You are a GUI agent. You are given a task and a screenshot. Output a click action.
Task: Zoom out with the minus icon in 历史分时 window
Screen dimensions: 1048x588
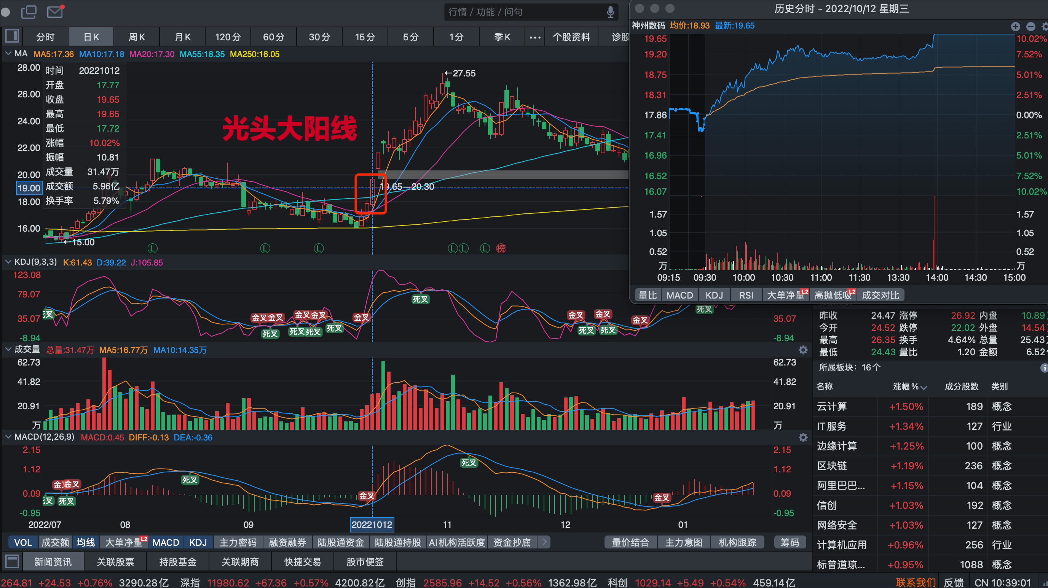pos(1030,26)
